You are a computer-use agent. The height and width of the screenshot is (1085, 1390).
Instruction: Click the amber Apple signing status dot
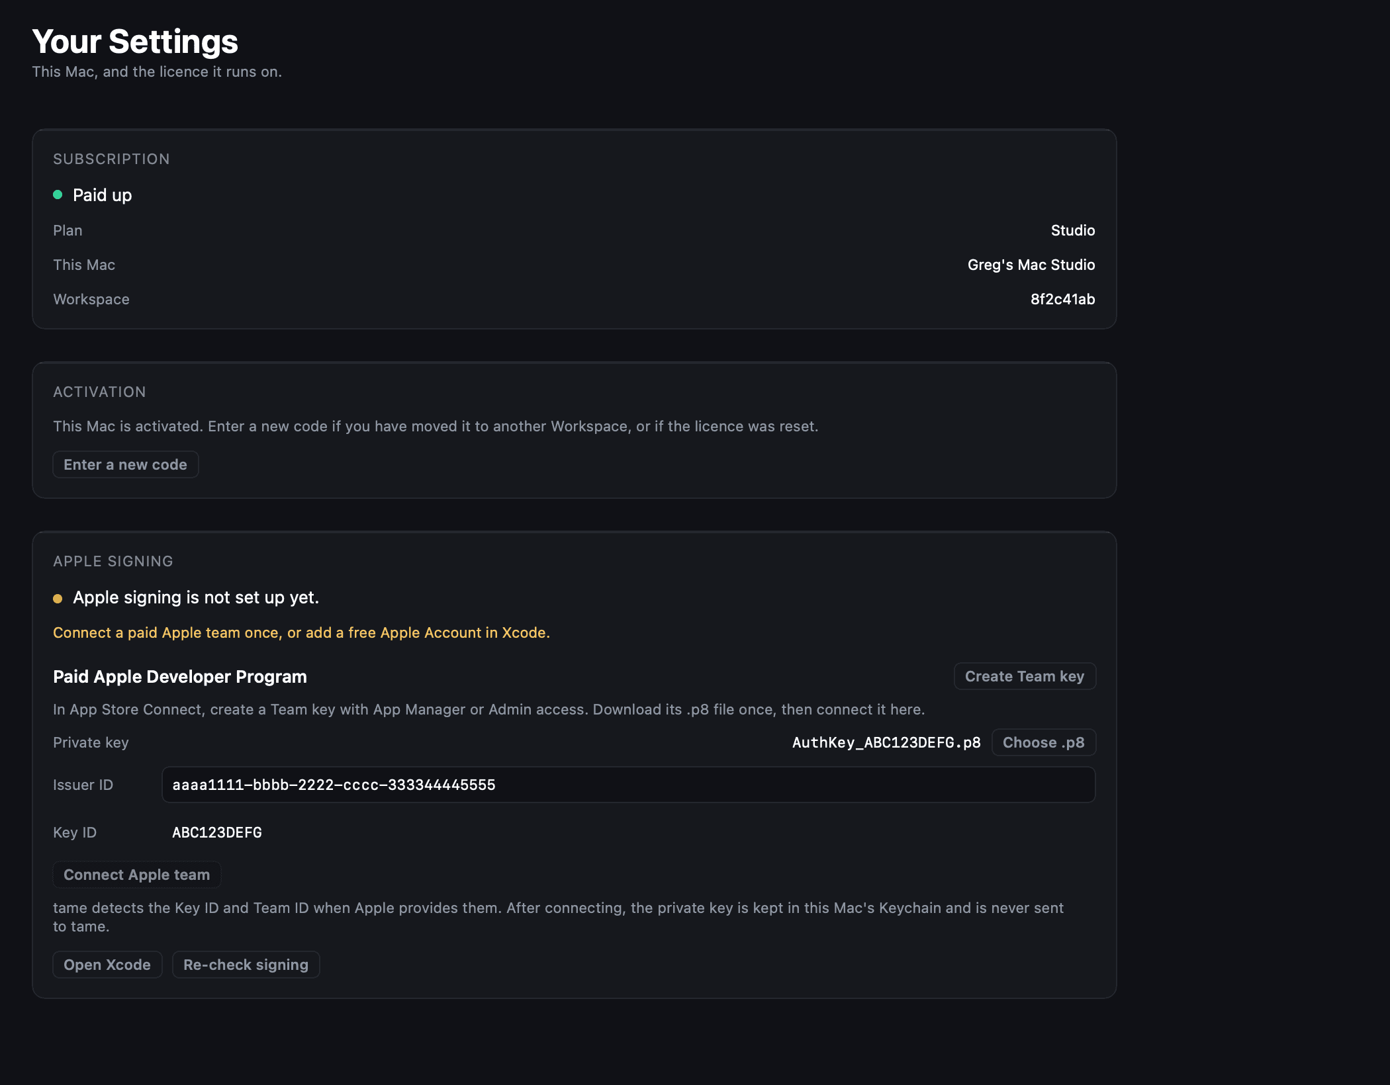58,598
